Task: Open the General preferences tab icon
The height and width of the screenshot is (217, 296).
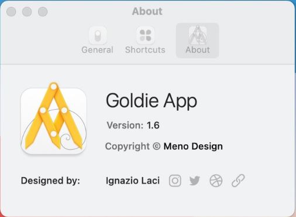Action: [98, 36]
